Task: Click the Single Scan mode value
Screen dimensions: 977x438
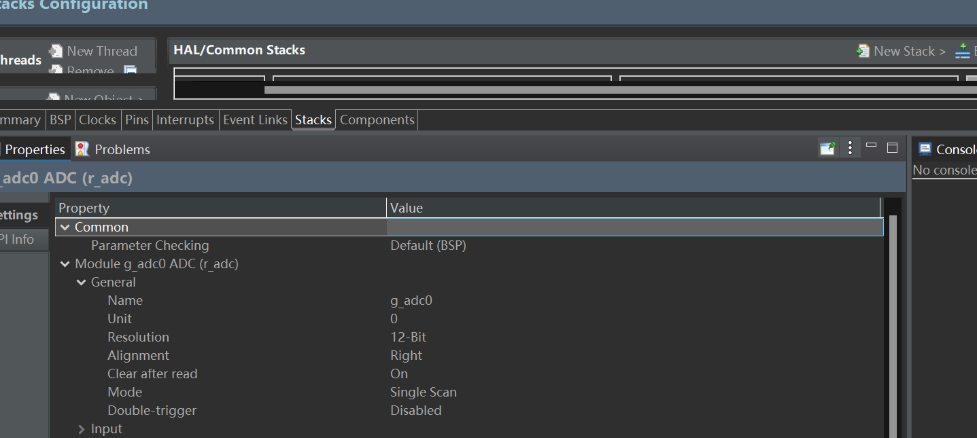Action: tap(424, 393)
